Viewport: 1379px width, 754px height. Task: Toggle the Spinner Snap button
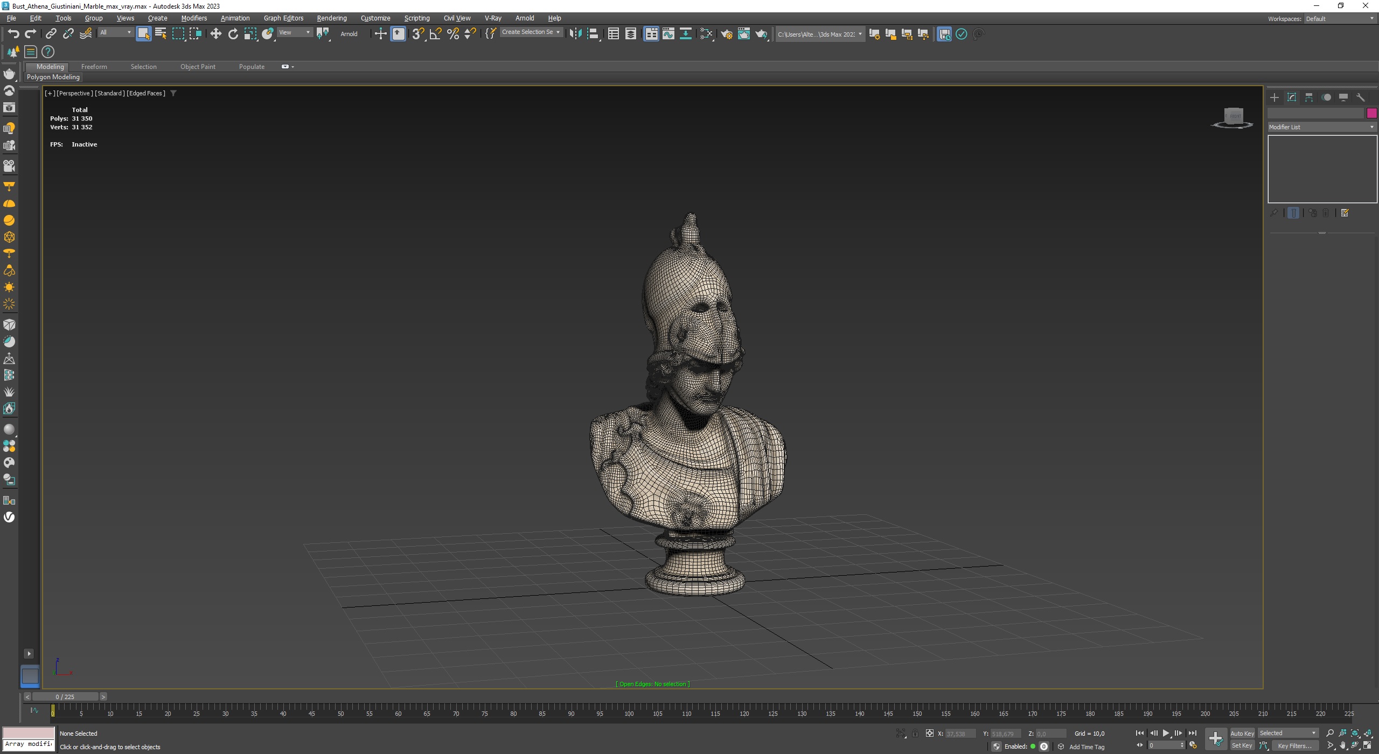coord(470,34)
